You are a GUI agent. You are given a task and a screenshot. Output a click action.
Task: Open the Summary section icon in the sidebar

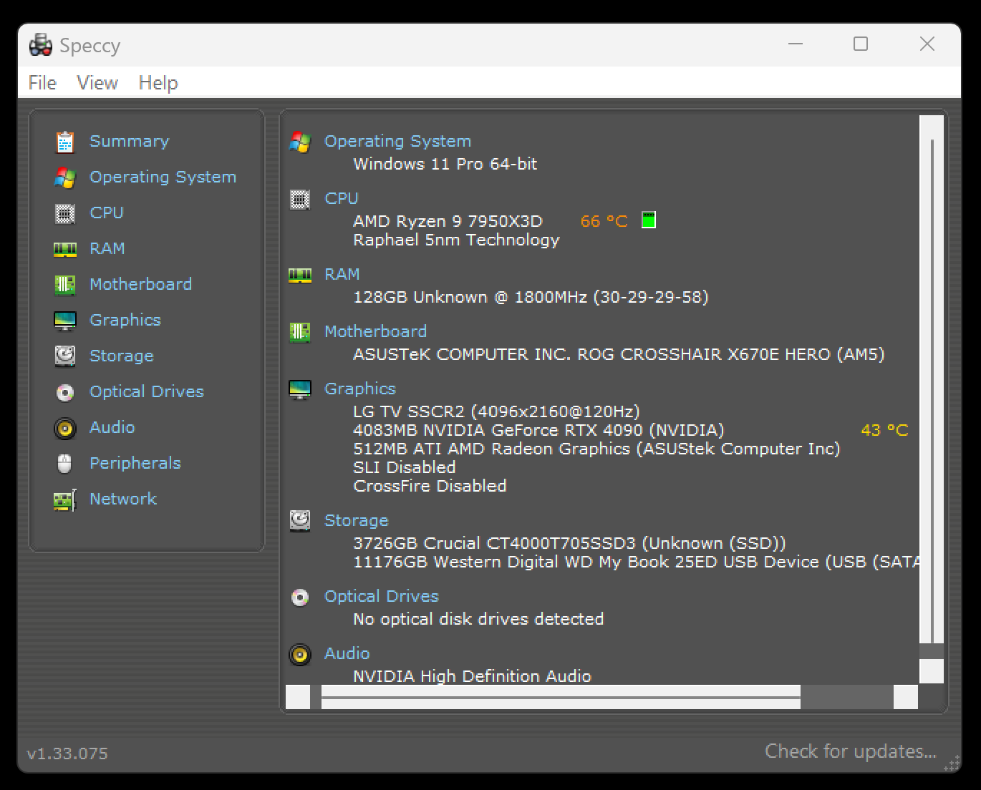pyautogui.click(x=65, y=142)
